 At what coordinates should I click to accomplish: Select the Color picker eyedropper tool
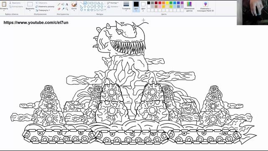tap(63, 9)
